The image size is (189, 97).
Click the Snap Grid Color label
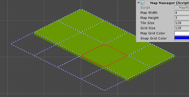tap(154, 38)
